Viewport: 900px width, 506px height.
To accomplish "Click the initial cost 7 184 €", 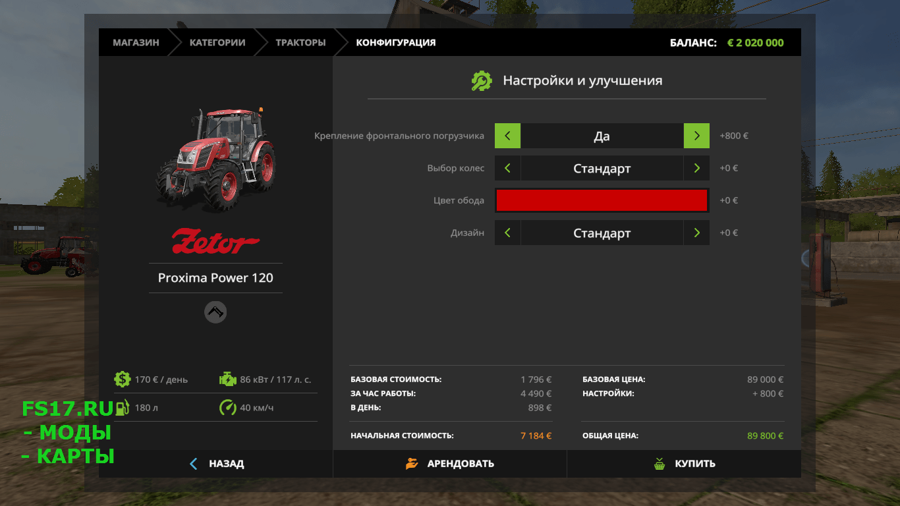I will [536, 436].
